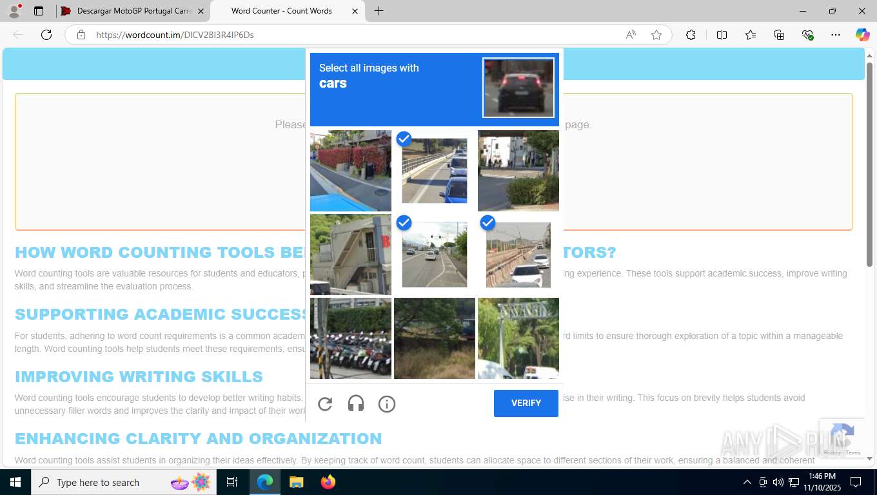Open the volume control

click(778, 482)
